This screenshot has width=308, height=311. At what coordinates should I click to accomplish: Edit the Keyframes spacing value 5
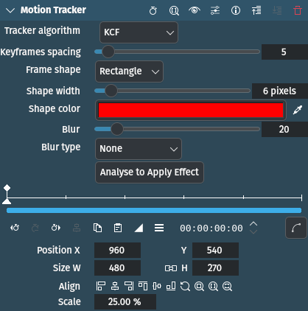284,52
